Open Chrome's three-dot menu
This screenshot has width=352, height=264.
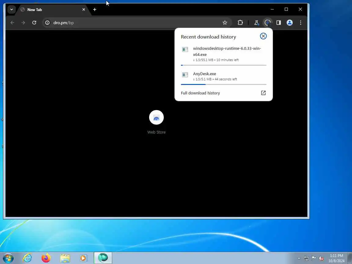pos(301,23)
